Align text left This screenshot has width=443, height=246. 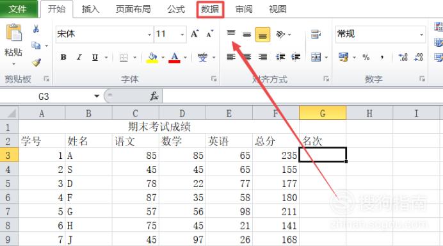point(231,58)
